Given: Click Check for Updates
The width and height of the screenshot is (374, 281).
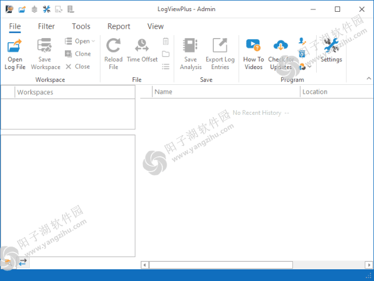Looking at the screenshot, I should [280, 54].
